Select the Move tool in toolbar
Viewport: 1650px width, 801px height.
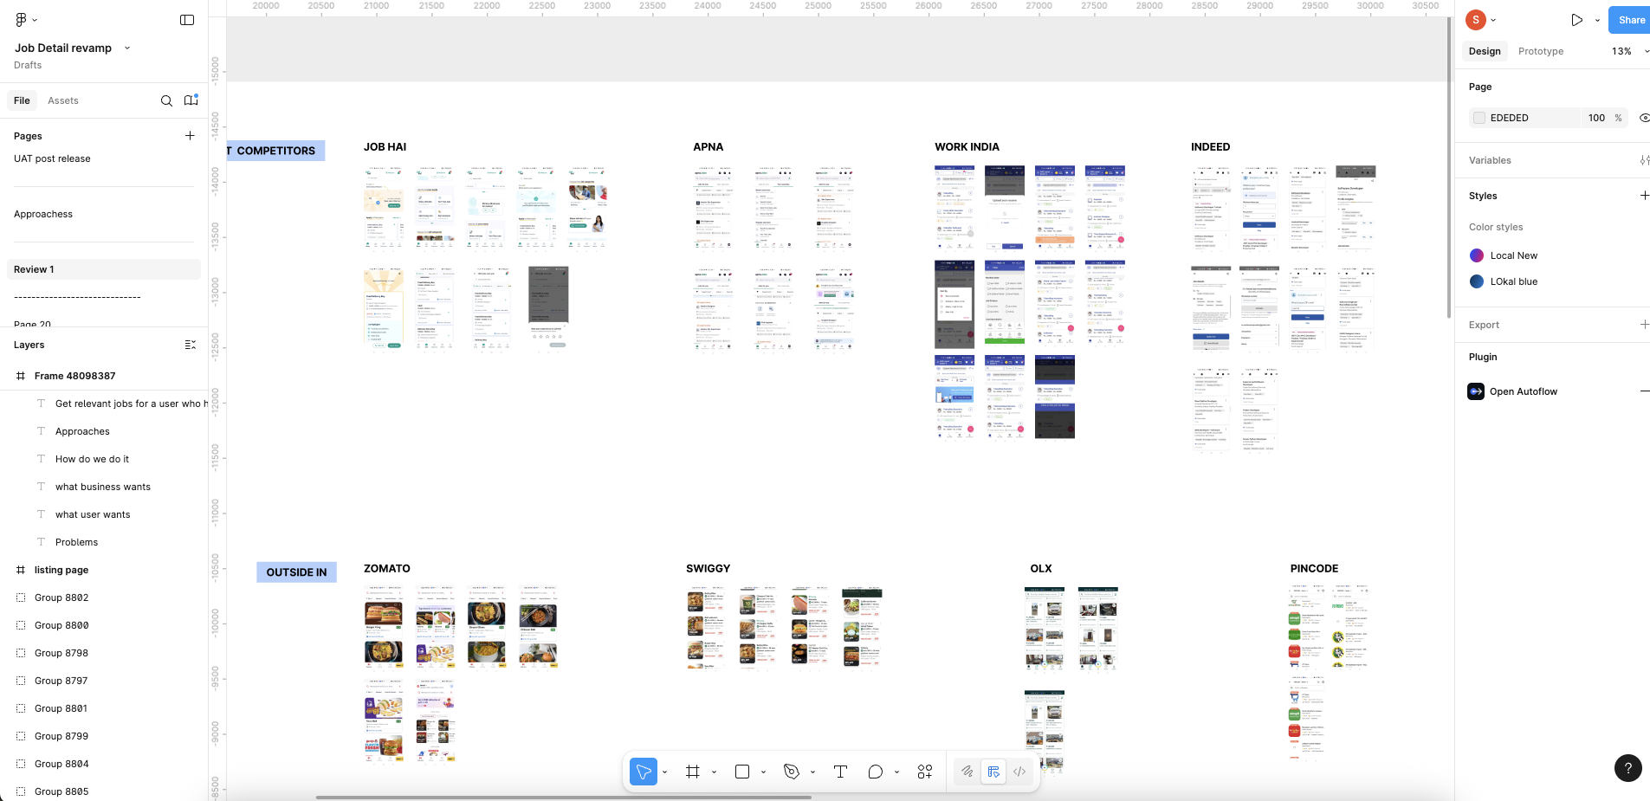643,772
